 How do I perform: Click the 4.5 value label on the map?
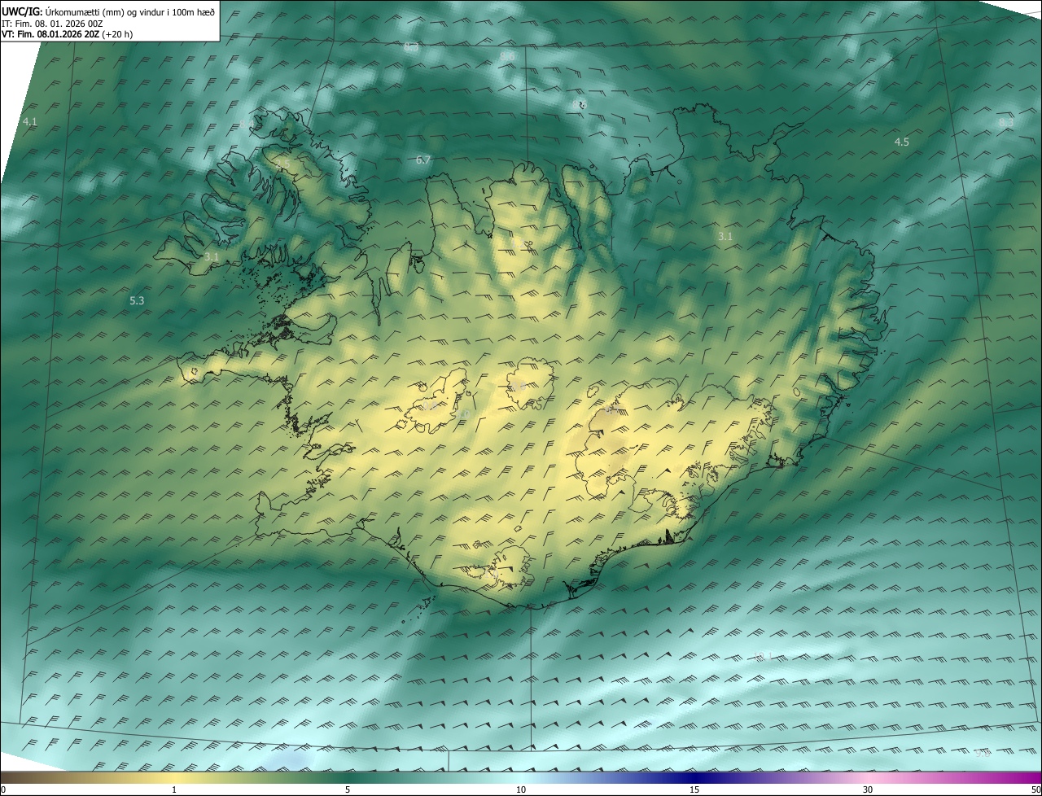(x=902, y=142)
